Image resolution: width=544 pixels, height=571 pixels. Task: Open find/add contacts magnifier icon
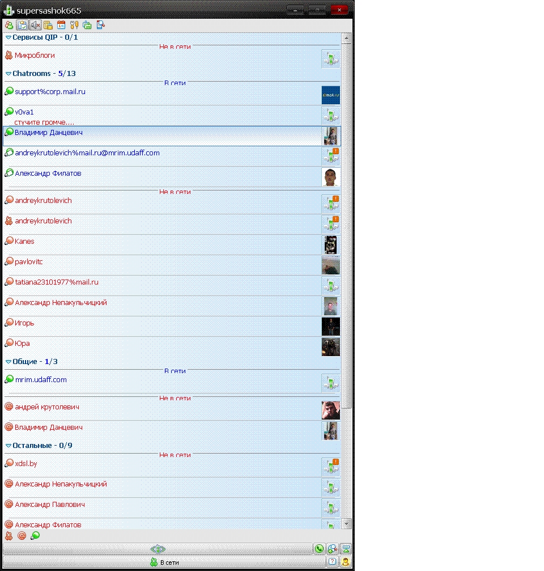coord(333,549)
